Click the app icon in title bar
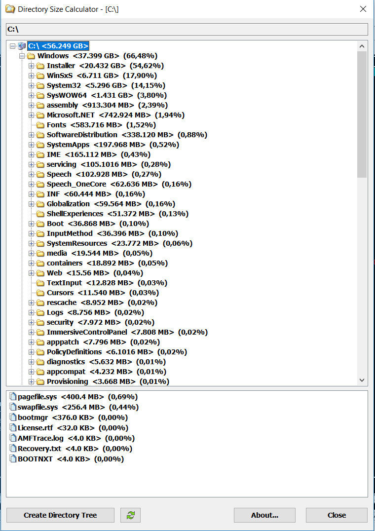This screenshot has width=375, height=531. pos(10,9)
